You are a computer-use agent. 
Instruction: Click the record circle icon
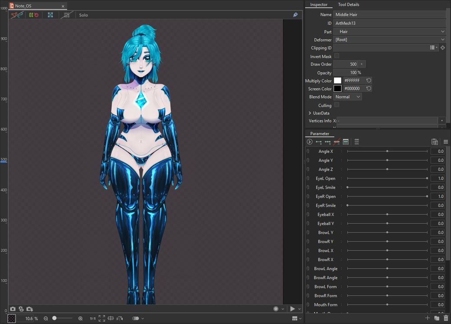point(276,309)
